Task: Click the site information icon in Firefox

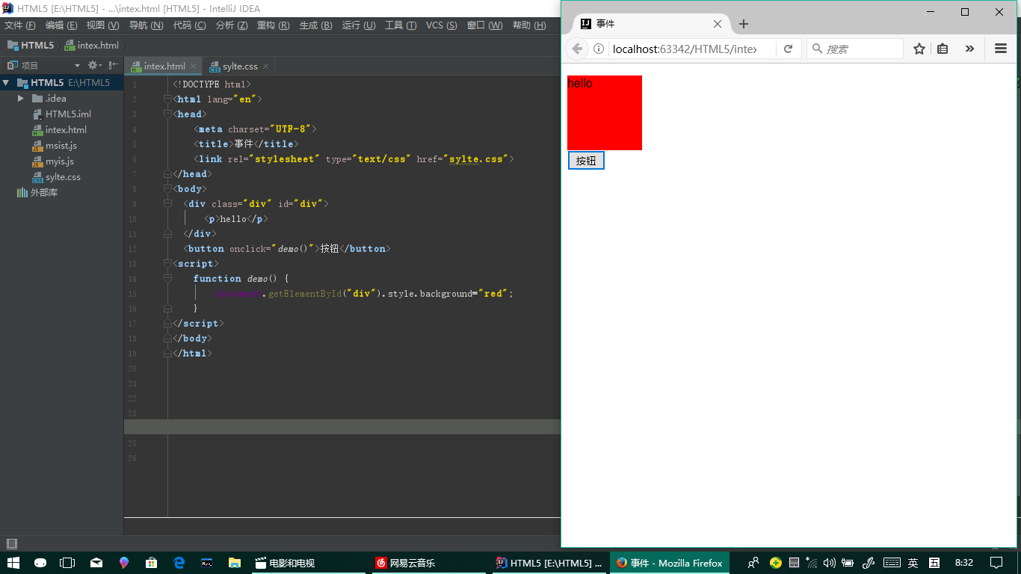Action: point(598,49)
